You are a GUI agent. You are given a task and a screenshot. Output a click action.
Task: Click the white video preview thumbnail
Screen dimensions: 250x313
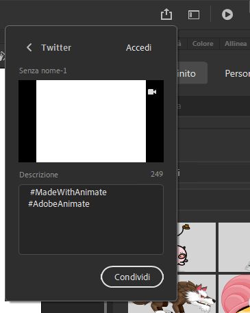click(91, 121)
